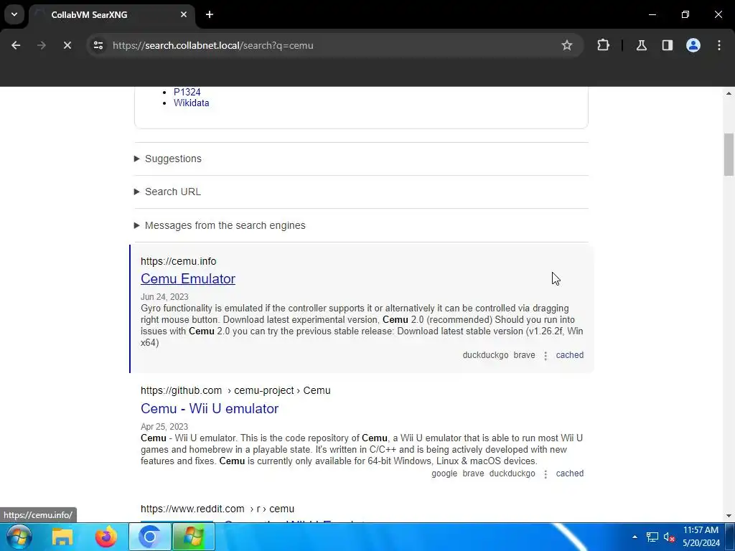Open the muted volume tray icon
Screen dimensions: 735x551
[x=669, y=537]
